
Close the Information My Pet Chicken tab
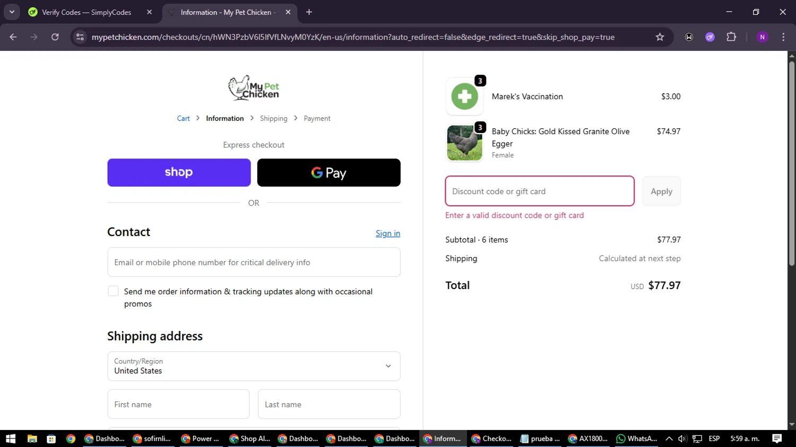[288, 12]
